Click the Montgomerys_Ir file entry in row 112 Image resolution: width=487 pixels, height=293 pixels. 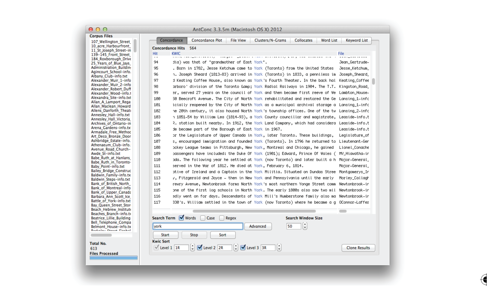(354, 172)
